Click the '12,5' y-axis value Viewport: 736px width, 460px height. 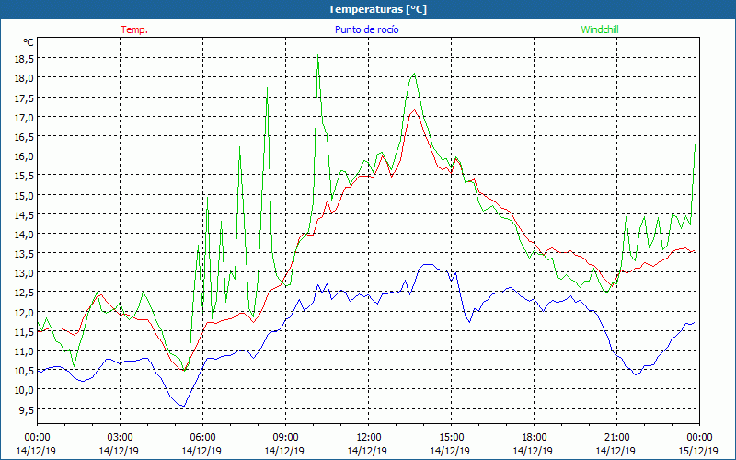click(25, 293)
